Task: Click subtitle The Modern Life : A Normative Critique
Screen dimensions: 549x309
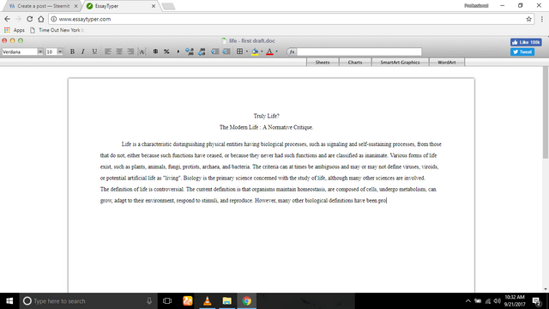Action: pyautogui.click(x=267, y=127)
